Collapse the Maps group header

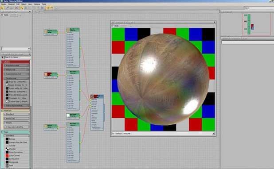tap(16, 132)
